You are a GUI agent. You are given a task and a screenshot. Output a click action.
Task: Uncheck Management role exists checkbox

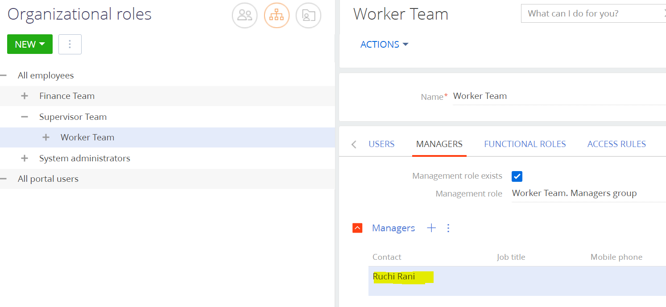pos(517,176)
